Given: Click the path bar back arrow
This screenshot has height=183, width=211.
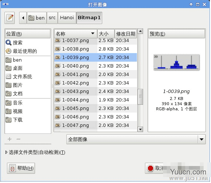Looking at the screenshot, I should (x=23, y=18).
